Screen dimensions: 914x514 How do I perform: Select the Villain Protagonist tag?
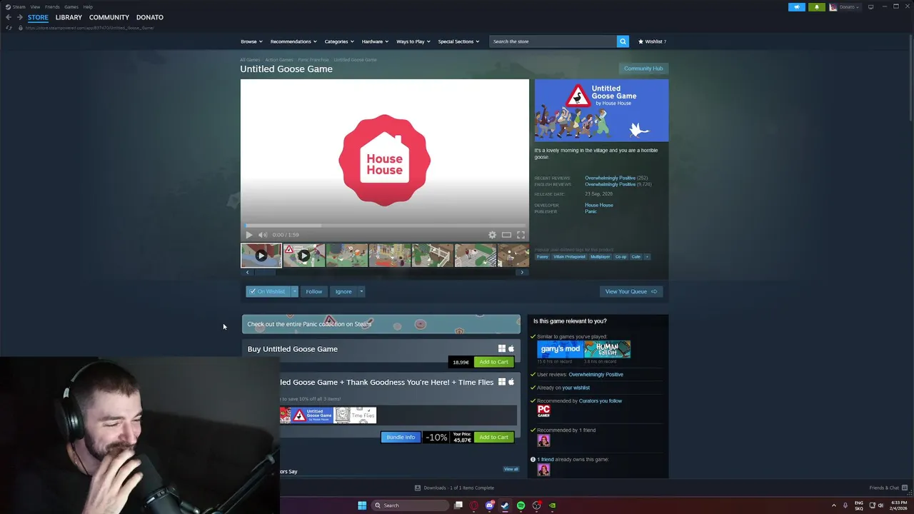coord(569,257)
